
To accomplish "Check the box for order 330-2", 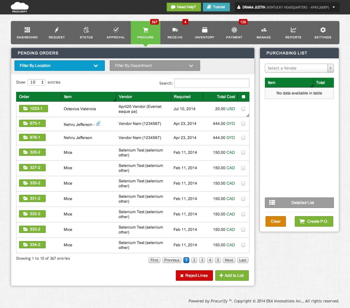I will [243, 183].
